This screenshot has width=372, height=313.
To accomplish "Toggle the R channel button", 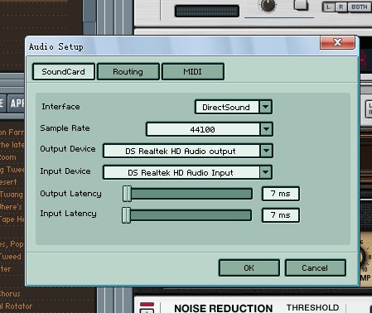I will [341, 7].
